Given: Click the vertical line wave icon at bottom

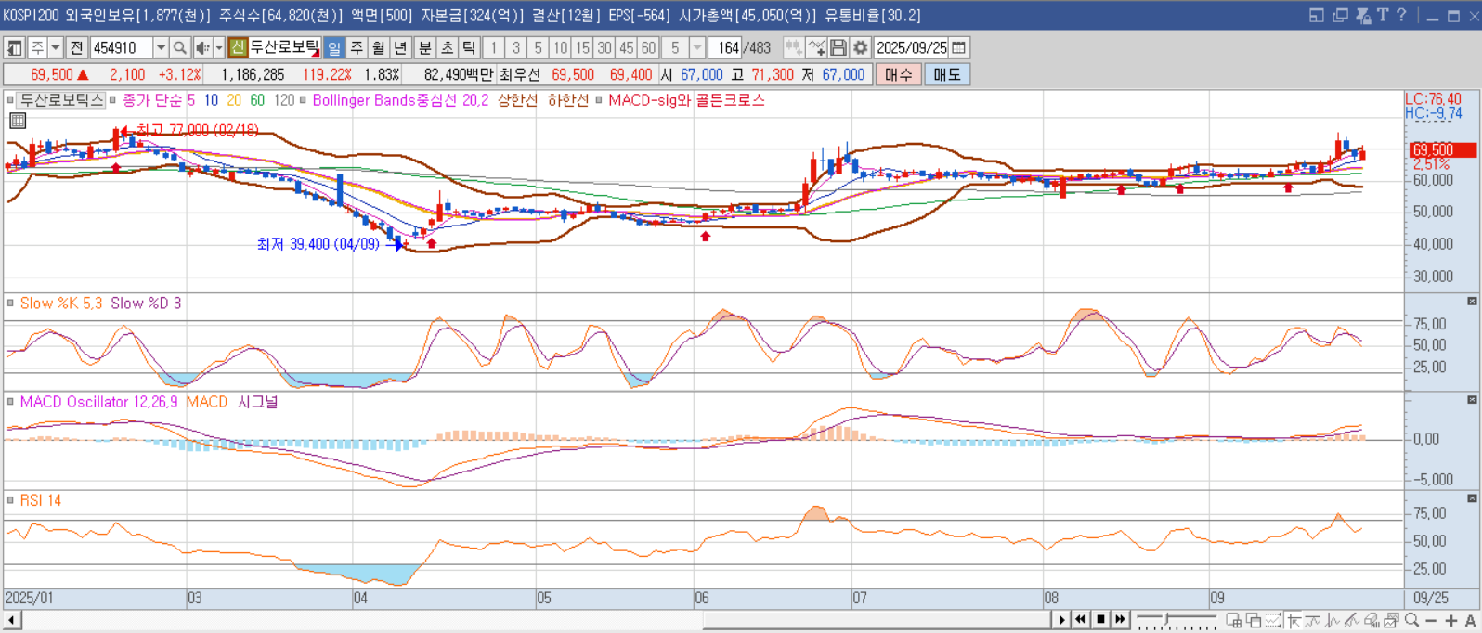Looking at the screenshot, I should (x=1332, y=620).
